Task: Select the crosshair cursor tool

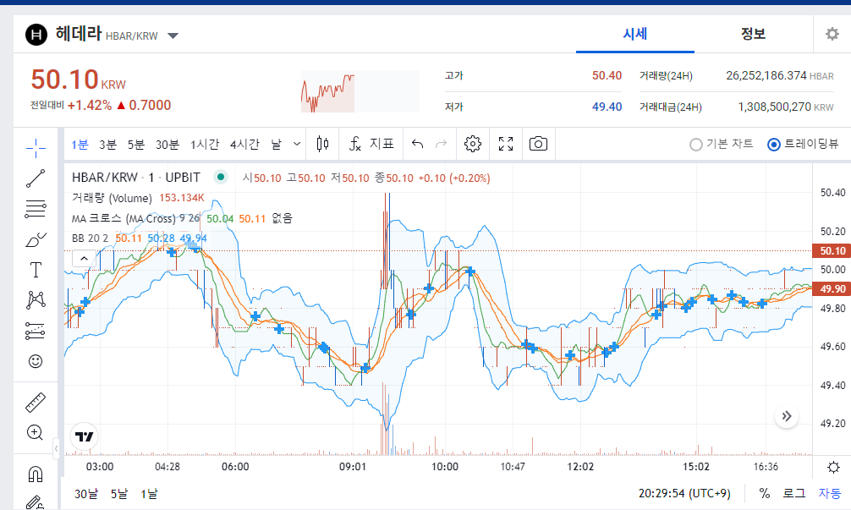Action: click(36, 147)
